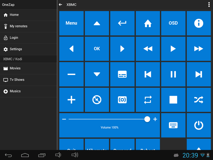The image size is (213, 160).
Task: Click the volume slider handle
Action: [147, 119]
